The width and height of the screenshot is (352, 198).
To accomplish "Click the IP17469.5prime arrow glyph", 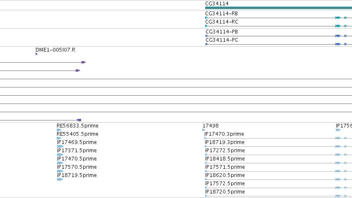I will [x=60, y=146].
